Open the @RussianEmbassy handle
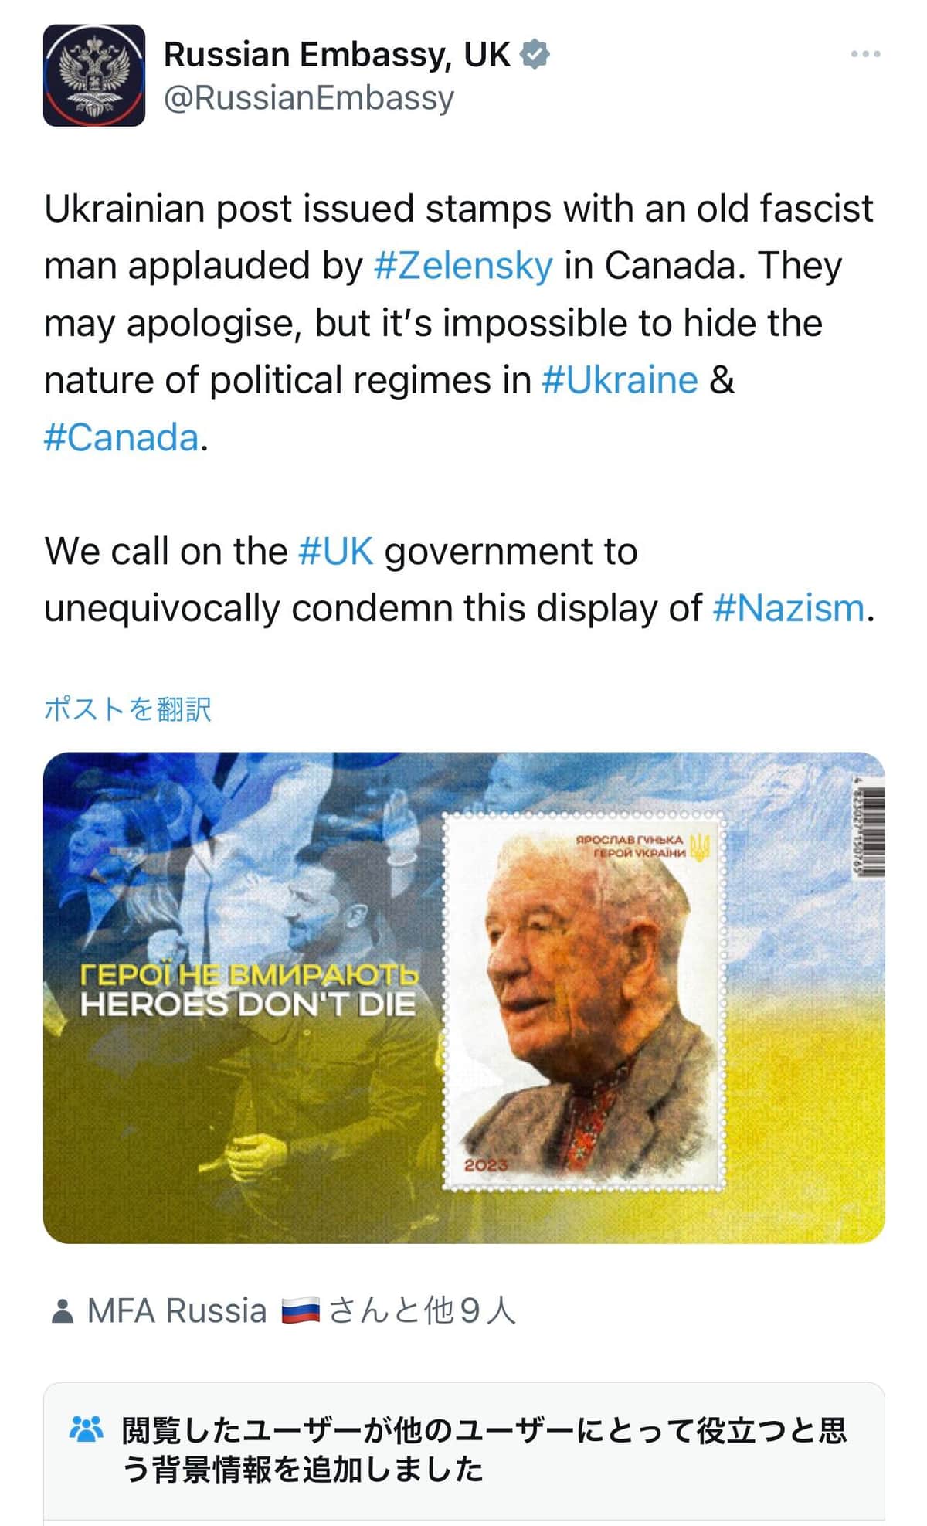The width and height of the screenshot is (927, 1526). click(x=309, y=98)
